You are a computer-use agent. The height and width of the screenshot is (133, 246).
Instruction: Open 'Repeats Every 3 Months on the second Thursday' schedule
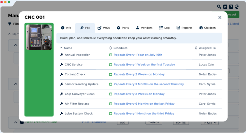(x=148, y=84)
